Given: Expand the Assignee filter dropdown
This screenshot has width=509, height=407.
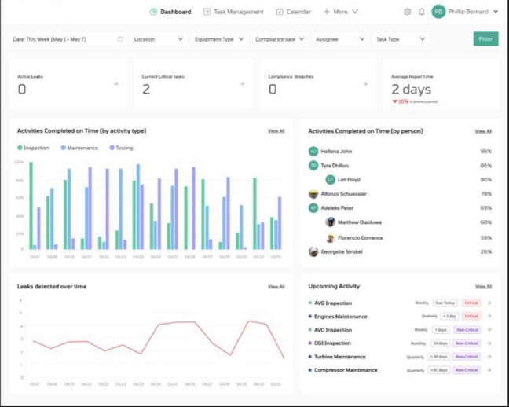Looking at the screenshot, I should pos(340,39).
